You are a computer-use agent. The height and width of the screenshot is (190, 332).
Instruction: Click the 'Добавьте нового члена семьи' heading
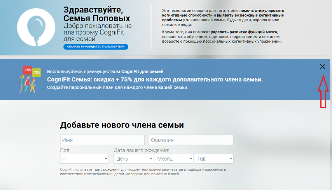point(122,125)
